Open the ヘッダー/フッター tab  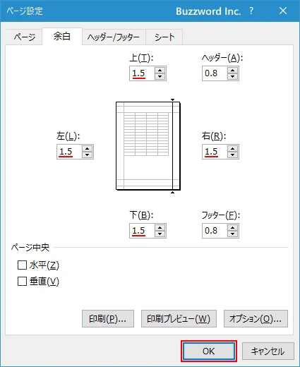[114, 37]
